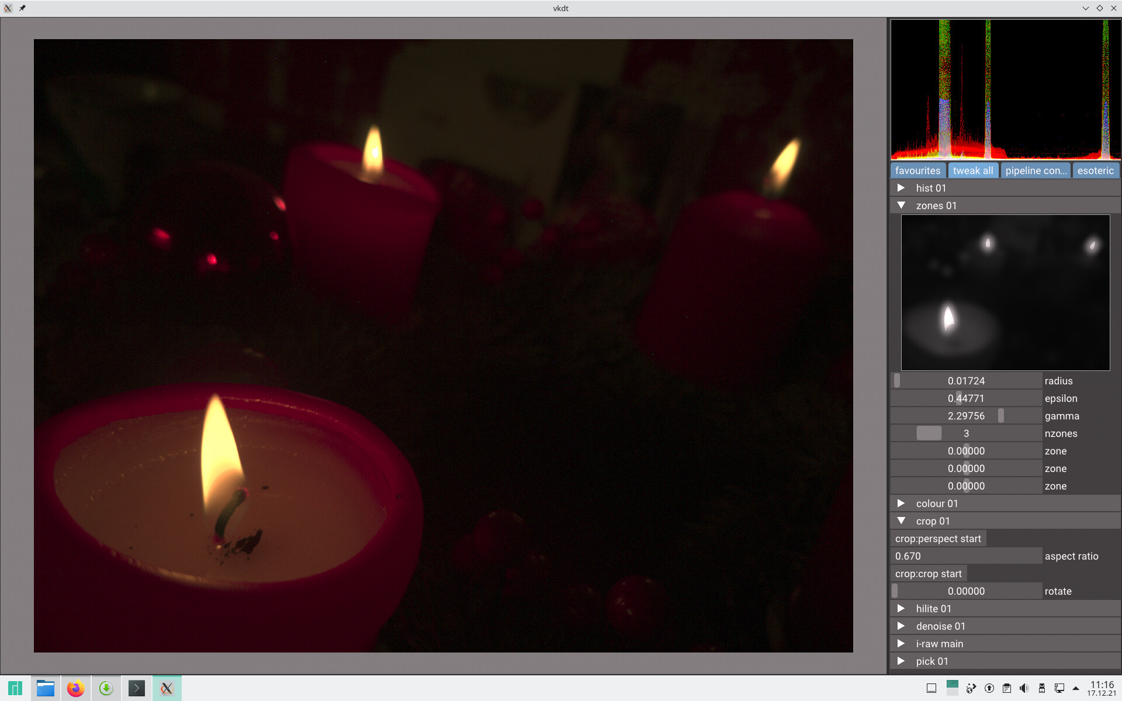1122x701 pixels.
Task: Launch the terminal from the taskbar
Action: tap(136, 688)
